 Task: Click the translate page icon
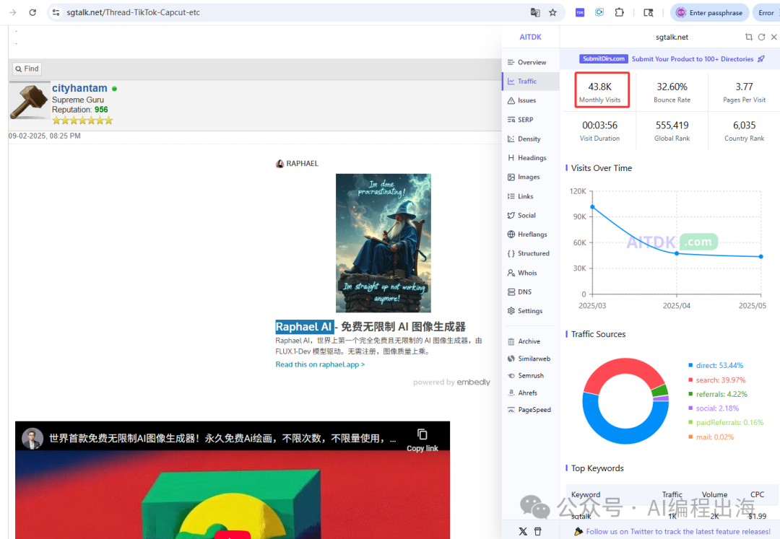point(535,12)
